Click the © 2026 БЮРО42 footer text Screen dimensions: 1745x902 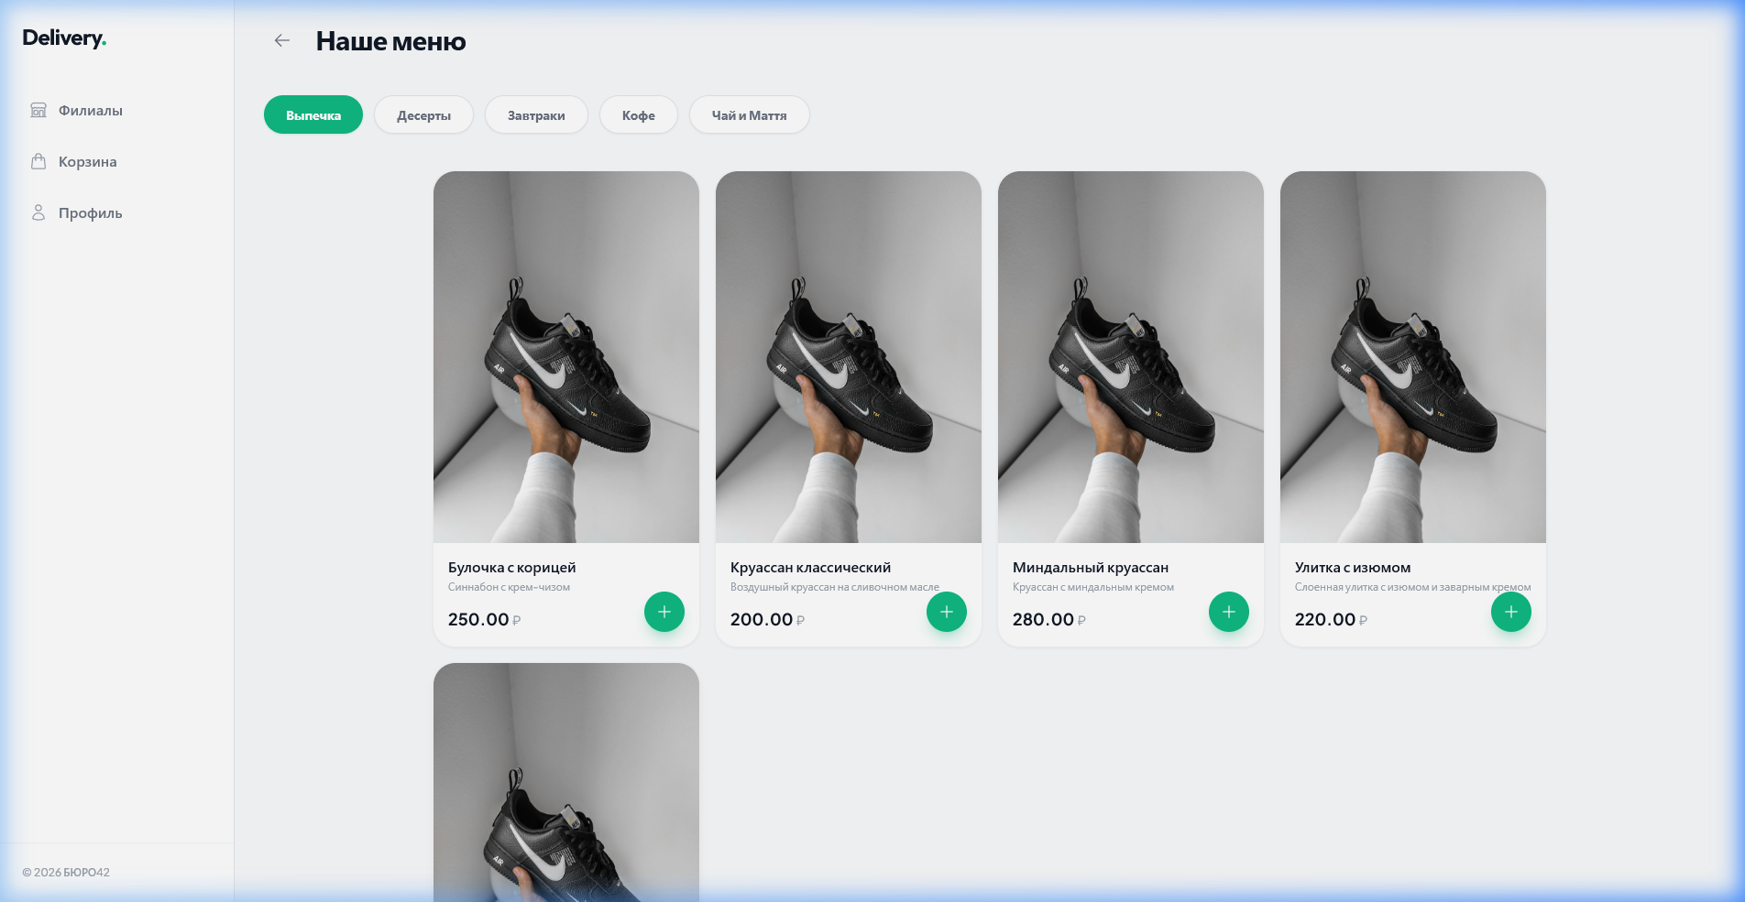(x=66, y=873)
